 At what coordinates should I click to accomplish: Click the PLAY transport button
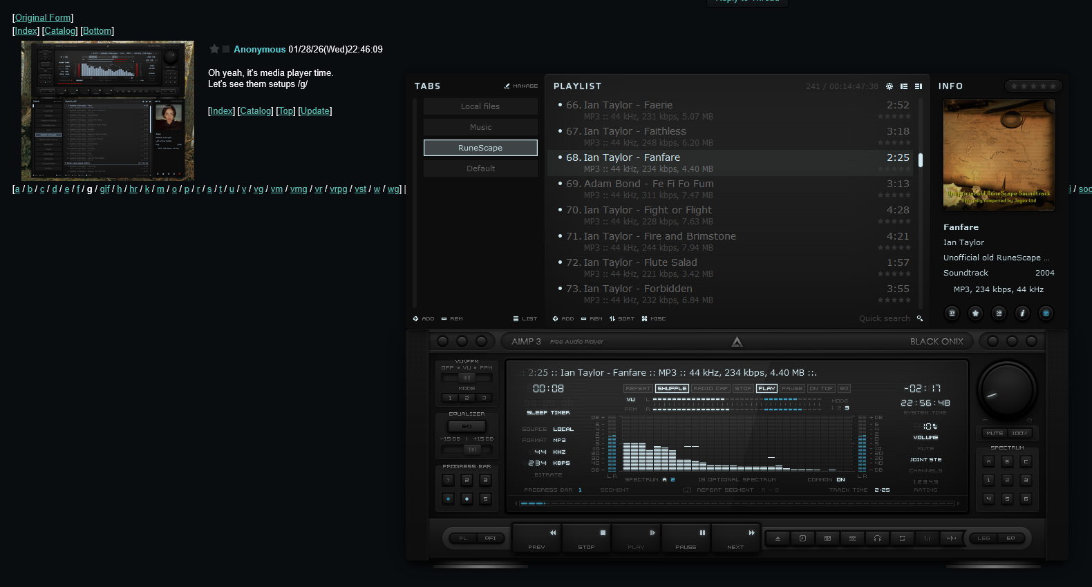click(637, 538)
